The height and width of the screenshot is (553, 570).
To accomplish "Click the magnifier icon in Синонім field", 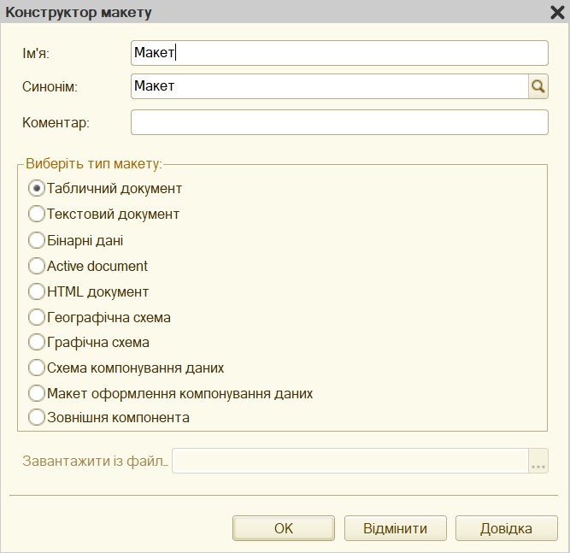I will coord(538,86).
